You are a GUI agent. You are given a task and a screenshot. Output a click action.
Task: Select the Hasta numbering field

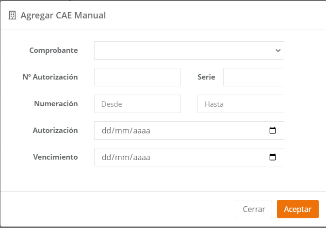coord(241,104)
